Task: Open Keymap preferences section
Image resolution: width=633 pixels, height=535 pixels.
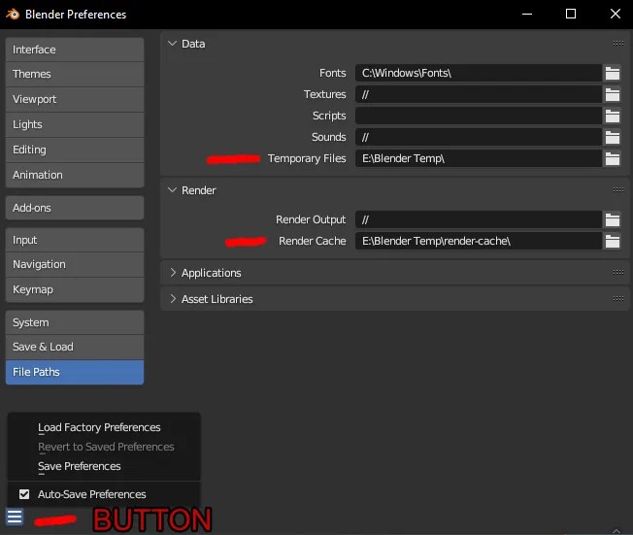Action: 75,289
